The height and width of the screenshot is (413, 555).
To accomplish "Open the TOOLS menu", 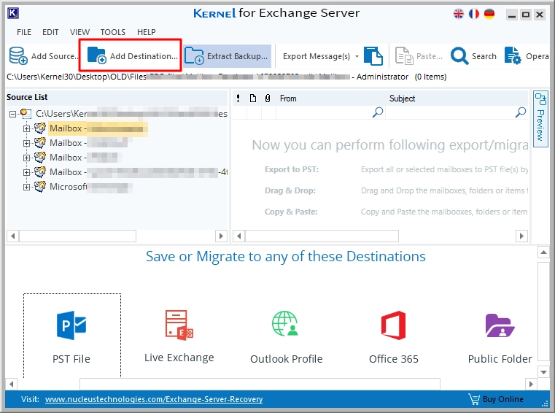I will tap(113, 32).
